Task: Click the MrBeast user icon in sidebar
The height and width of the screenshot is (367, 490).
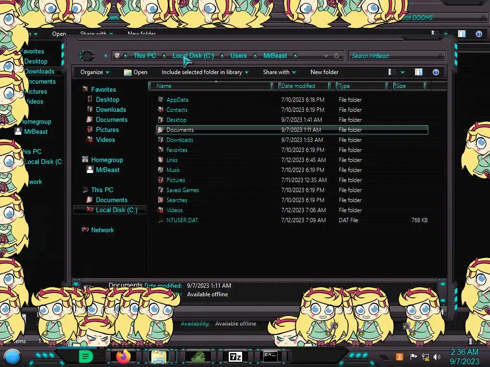Action: point(89,170)
